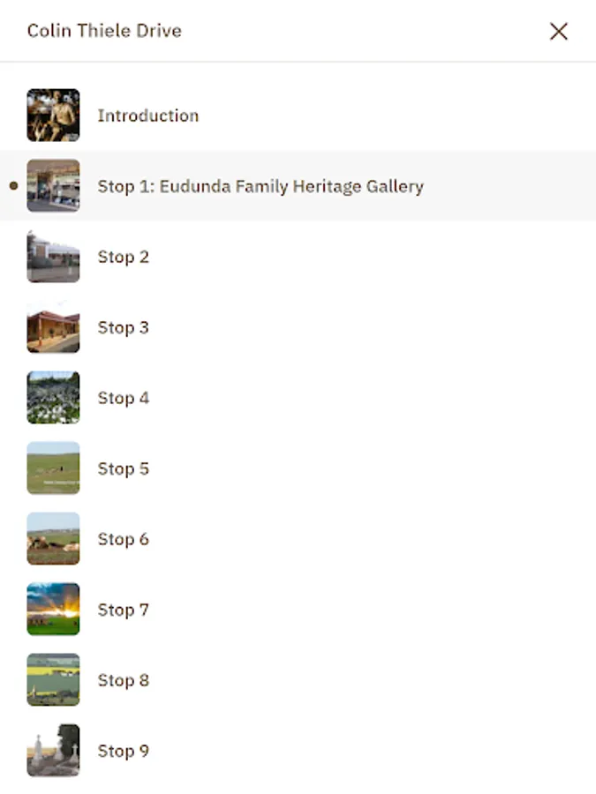The image size is (596, 794).
Task: Click the Introduction sculpture thumbnail
Action: (53, 116)
